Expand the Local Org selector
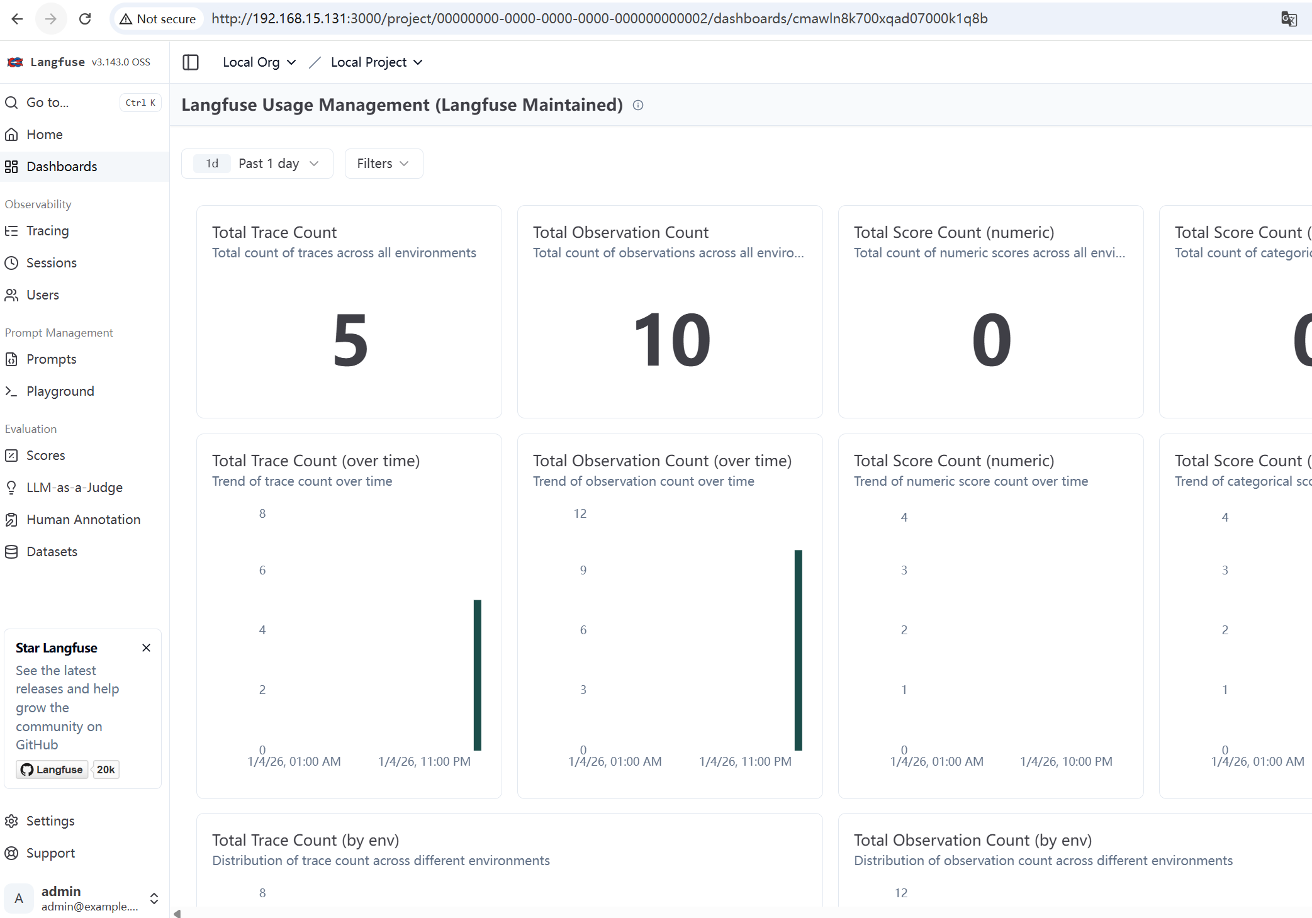The width and height of the screenshot is (1312, 918). (259, 62)
